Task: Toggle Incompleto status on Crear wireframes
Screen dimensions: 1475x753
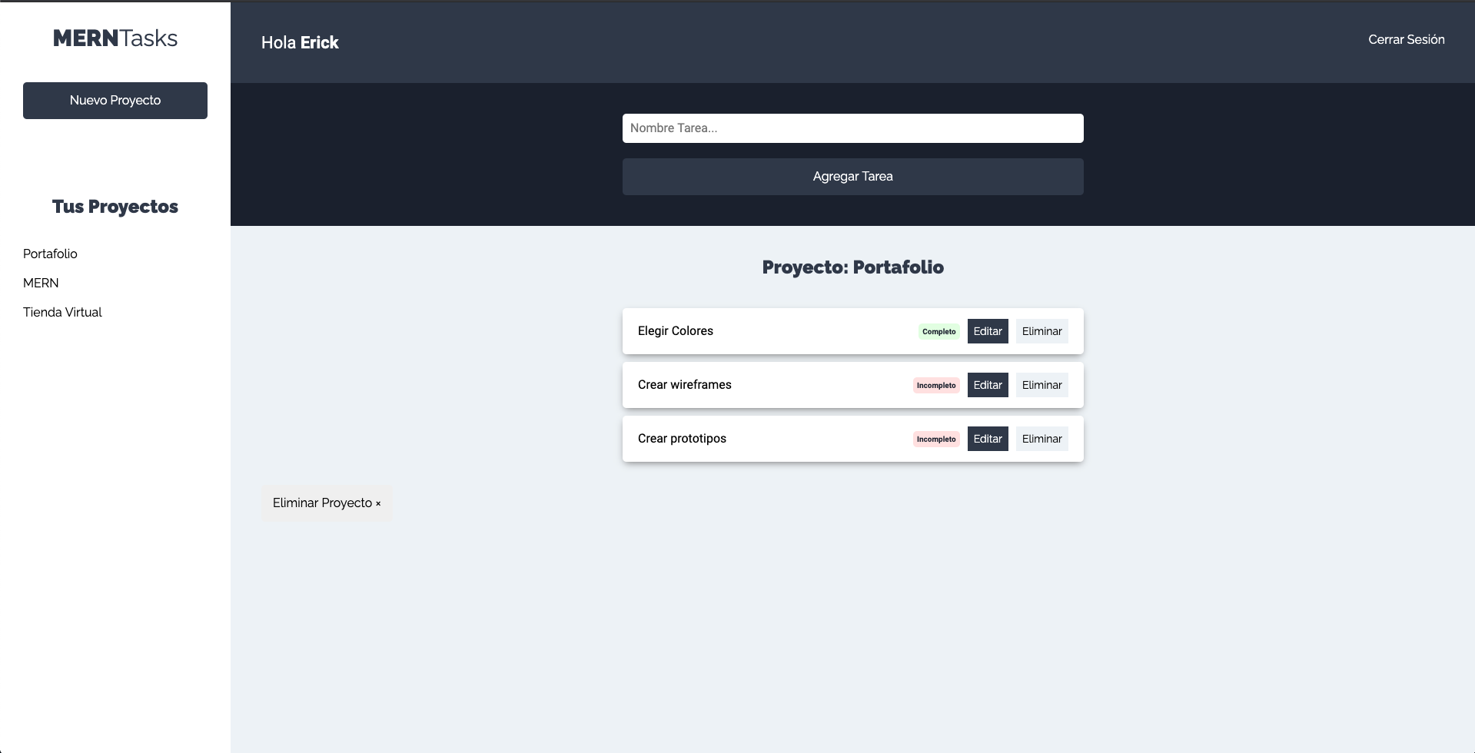Action: point(936,386)
